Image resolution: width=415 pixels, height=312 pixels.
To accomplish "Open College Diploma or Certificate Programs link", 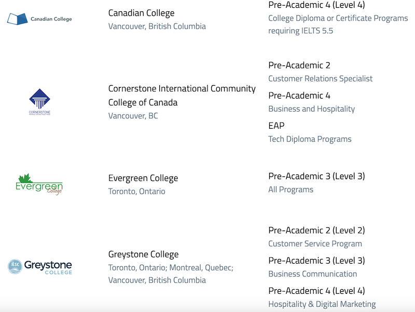I will pyautogui.click(x=338, y=24).
